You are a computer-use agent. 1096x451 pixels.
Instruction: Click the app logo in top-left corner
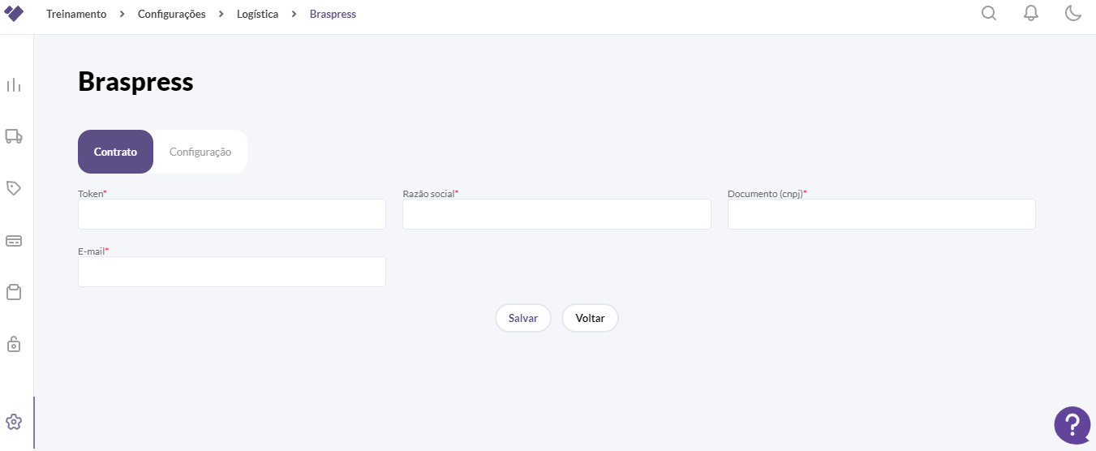pyautogui.click(x=15, y=14)
